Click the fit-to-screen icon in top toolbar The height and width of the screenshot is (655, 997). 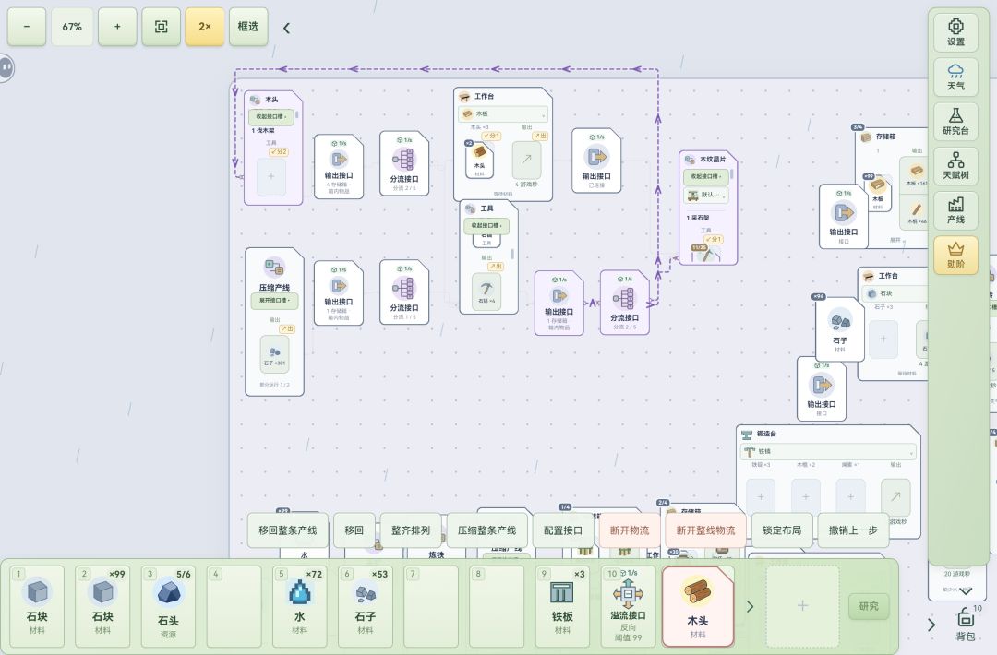coord(161,27)
